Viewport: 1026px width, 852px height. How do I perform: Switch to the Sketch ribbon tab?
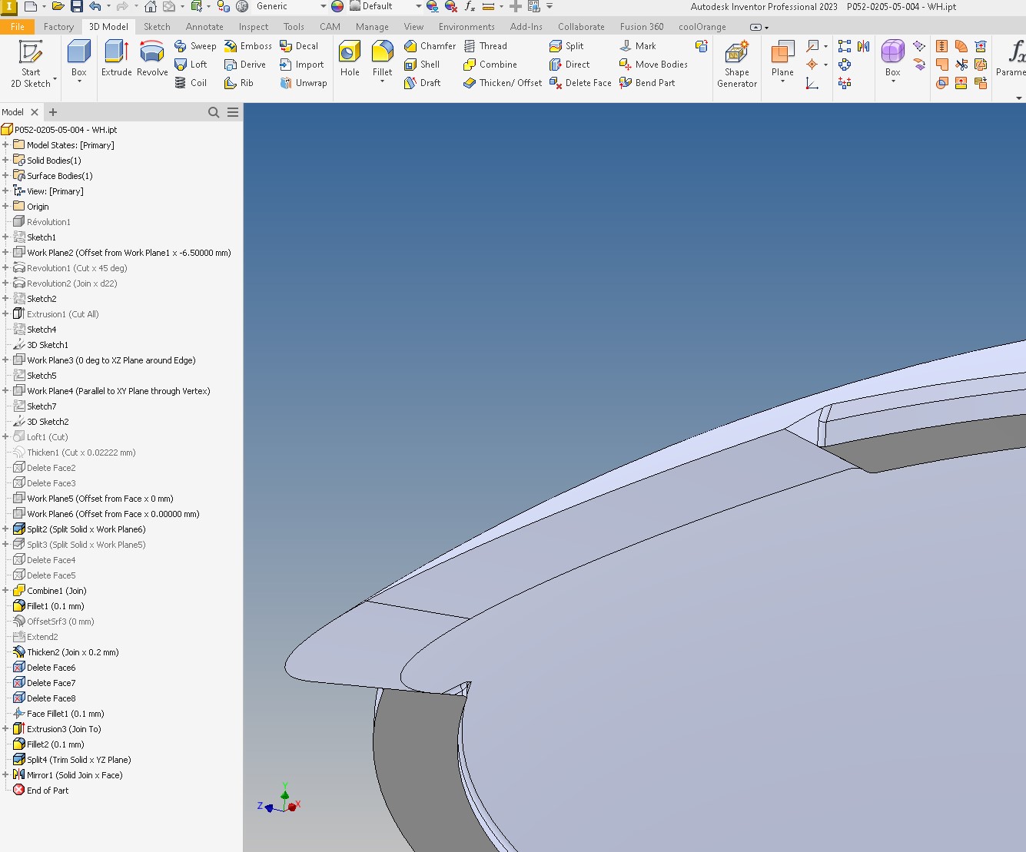coord(157,26)
